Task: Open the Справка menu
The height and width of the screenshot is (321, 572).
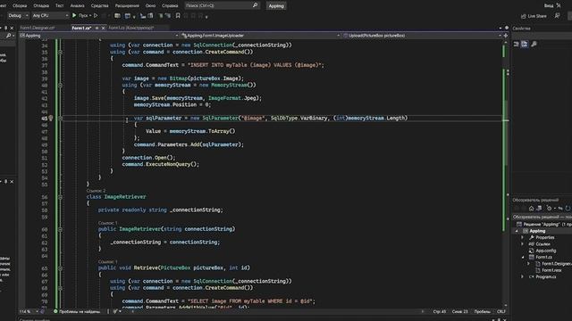Action: pos(170,5)
